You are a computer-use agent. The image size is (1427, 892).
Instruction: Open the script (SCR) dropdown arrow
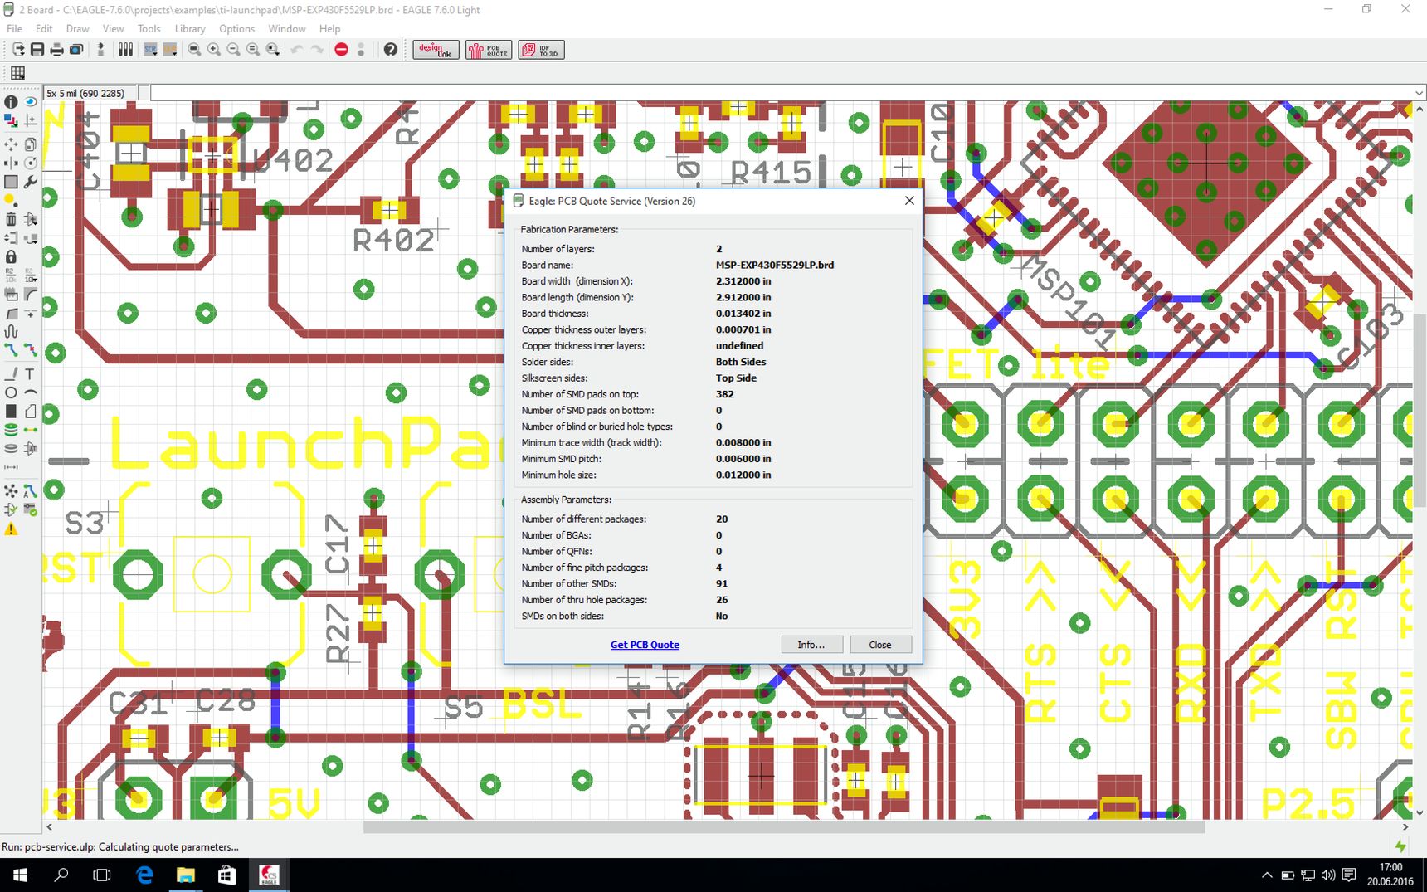(x=155, y=54)
